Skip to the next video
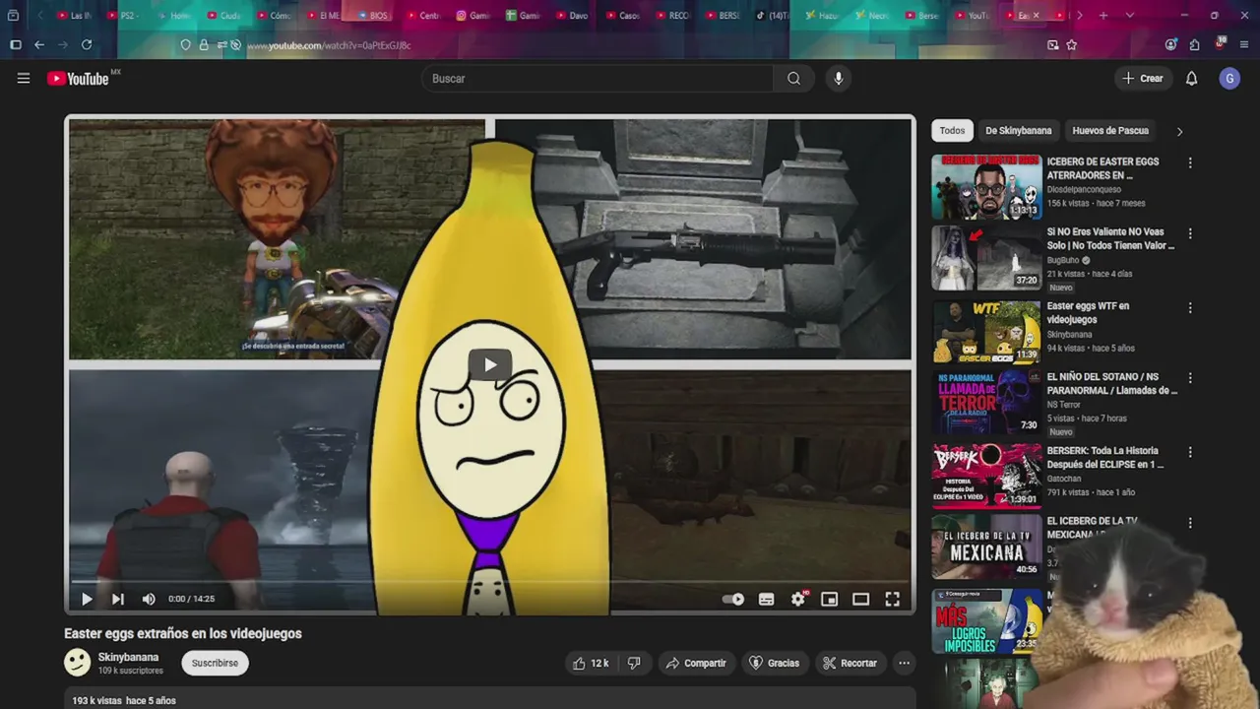The width and height of the screenshot is (1260, 709). click(118, 599)
